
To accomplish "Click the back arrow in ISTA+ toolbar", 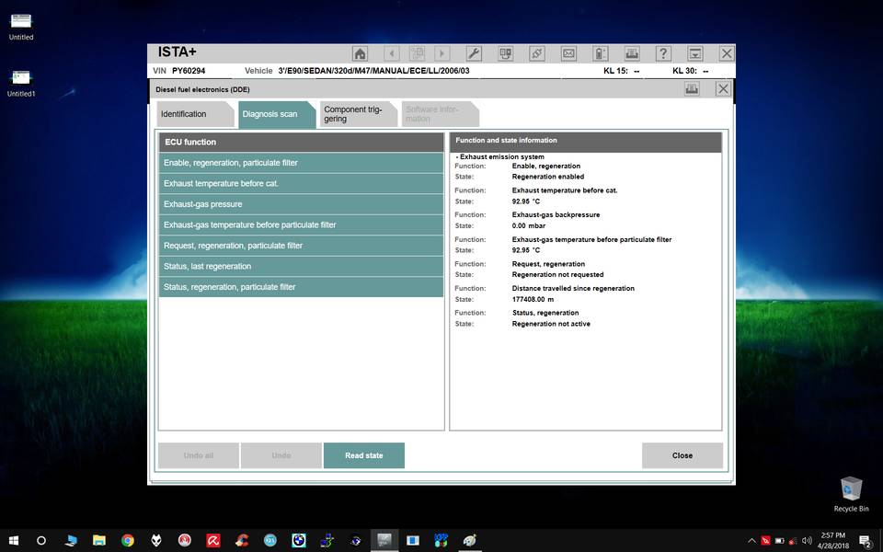I will pyautogui.click(x=392, y=53).
